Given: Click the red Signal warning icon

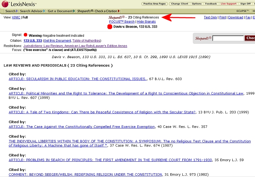Looking at the screenshot, I should click(x=25, y=35).
